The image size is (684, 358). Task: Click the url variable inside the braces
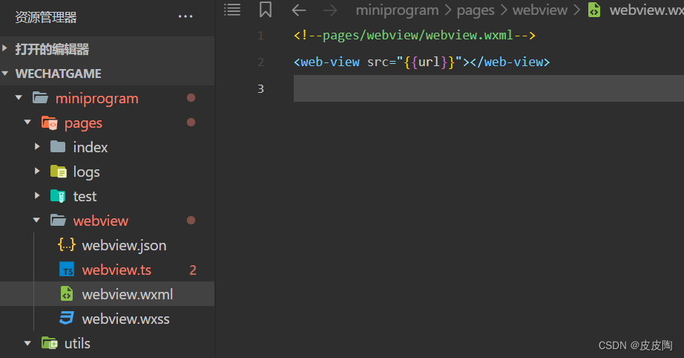click(x=430, y=62)
